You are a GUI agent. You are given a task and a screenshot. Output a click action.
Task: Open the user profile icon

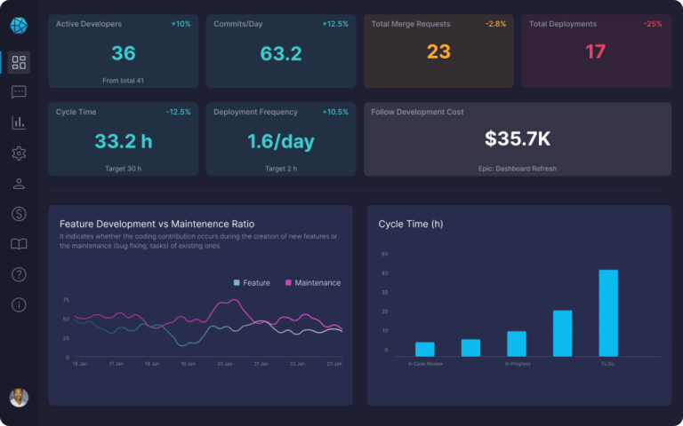(19, 184)
